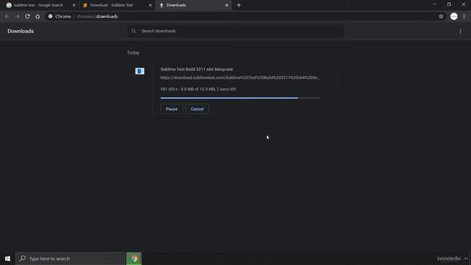
Task: Focus the Search downloads field
Action: pos(235,31)
